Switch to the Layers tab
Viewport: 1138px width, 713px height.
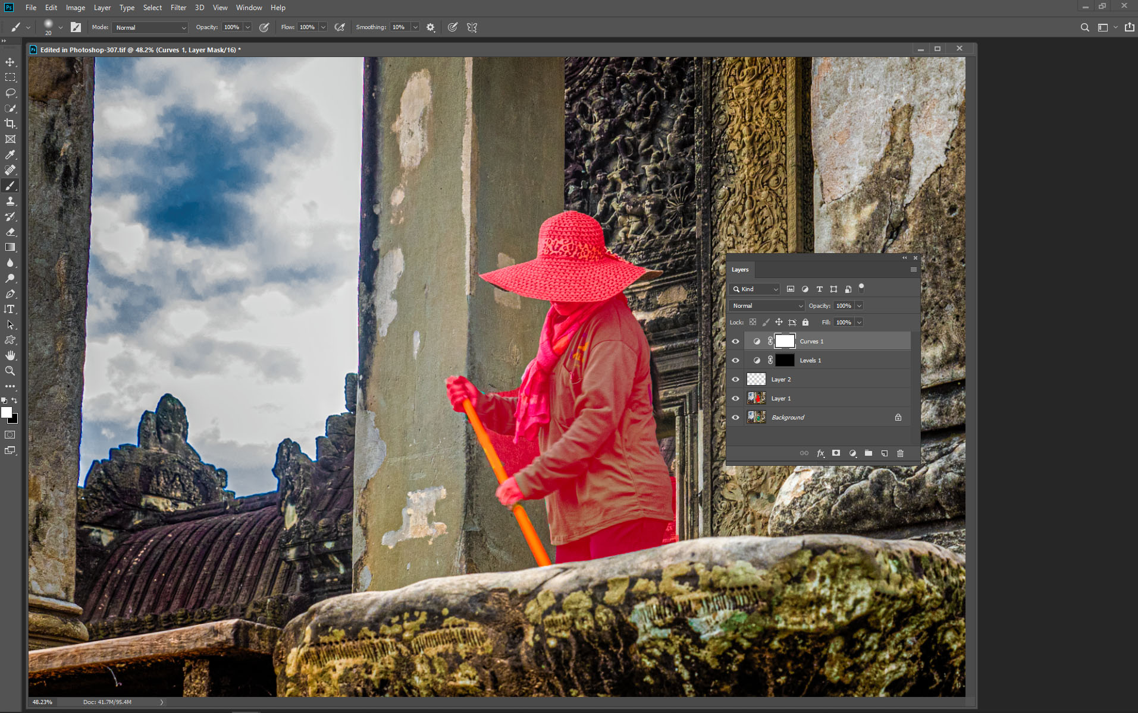pos(740,270)
